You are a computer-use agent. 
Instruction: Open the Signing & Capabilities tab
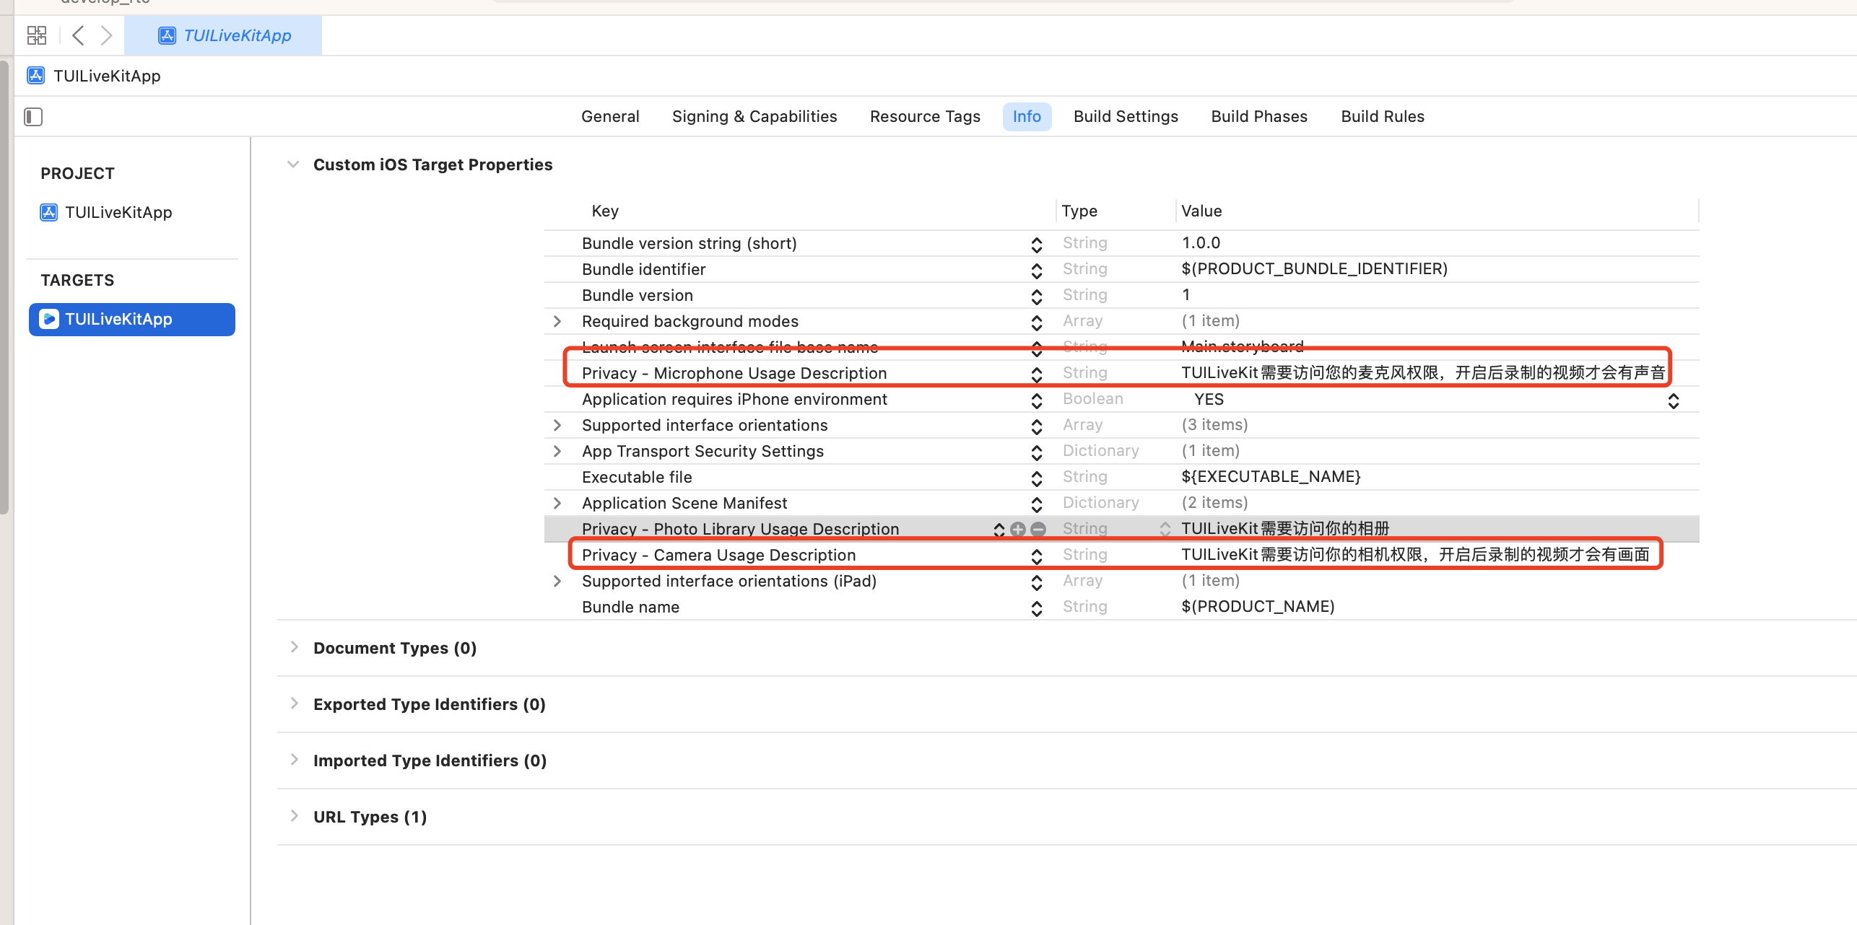click(754, 116)
